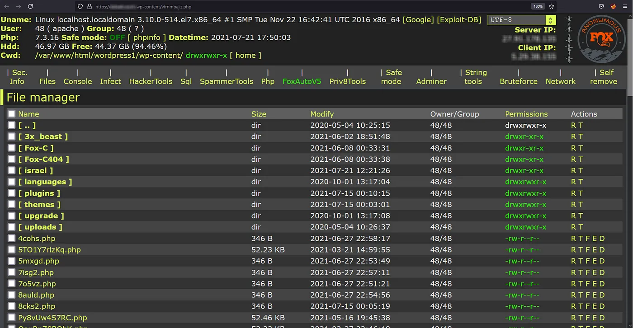Check the box for 4cohs.php
The image size is (633, 328).
point(11,238)
